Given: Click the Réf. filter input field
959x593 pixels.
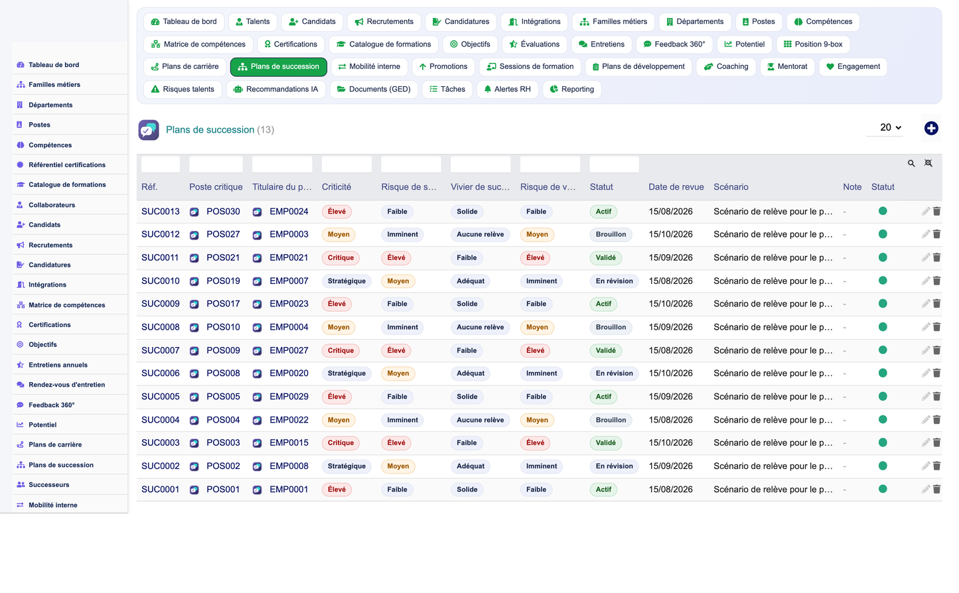Looking at the screenshot, I should point(161,164).
